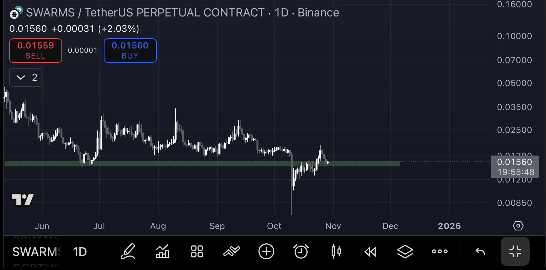Open the three-dots more menu
This screenshot has width=546, height=270.
[440, 251]
